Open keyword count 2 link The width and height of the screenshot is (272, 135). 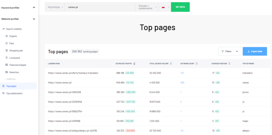(181, 102)
